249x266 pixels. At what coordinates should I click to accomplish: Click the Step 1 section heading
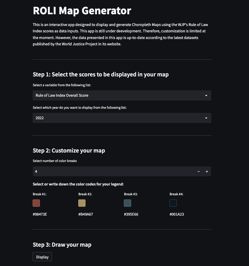(x=101, y=74)
